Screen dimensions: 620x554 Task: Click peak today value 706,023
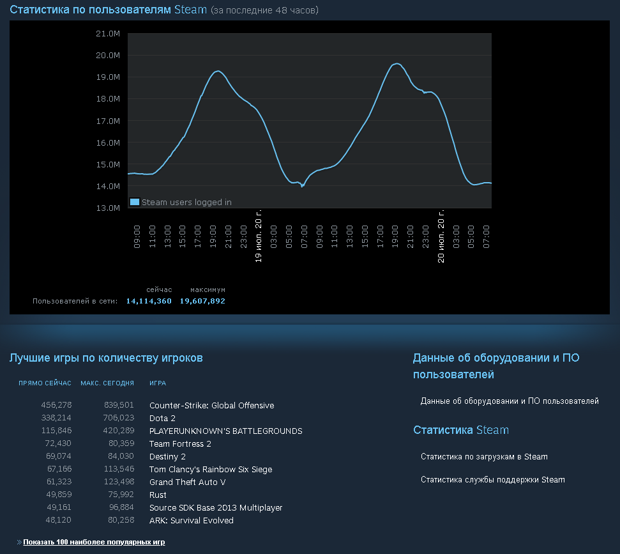(x=119, y=418)
